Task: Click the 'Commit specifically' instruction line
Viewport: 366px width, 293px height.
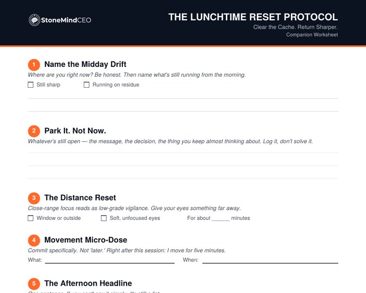Action: (127, 251)
